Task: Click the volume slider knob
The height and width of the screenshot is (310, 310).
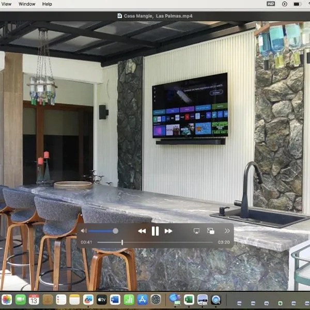Action: (x=115, y=231)
